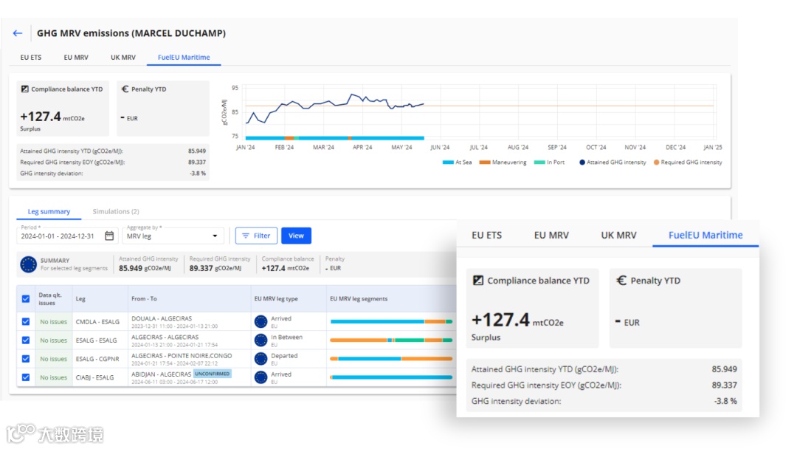Screen dimensions: 797x449
Task: Toggle the select-all checkbox in the table header
Action: [x=26, y=299]
